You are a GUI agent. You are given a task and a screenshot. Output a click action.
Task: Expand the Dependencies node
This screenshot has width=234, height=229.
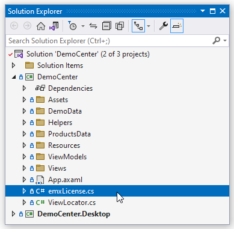[x=24, y=88]
